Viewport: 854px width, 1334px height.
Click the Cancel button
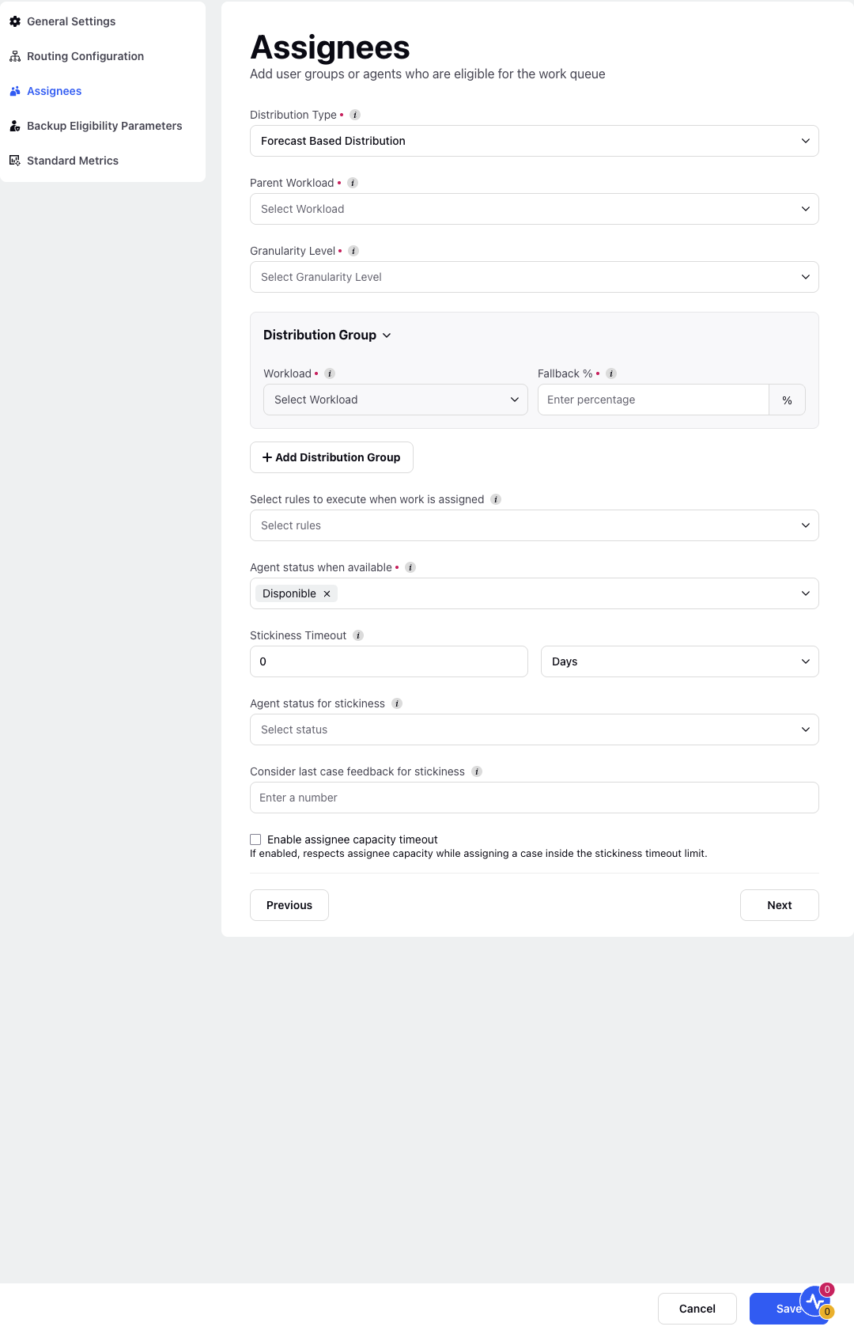coord(697,1309)
